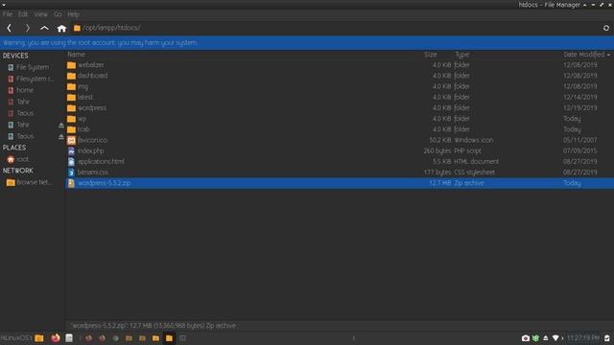This screenshot has width=614, height=345.
Task: Click the wordpress folder icon
Action: coord(71,108)
